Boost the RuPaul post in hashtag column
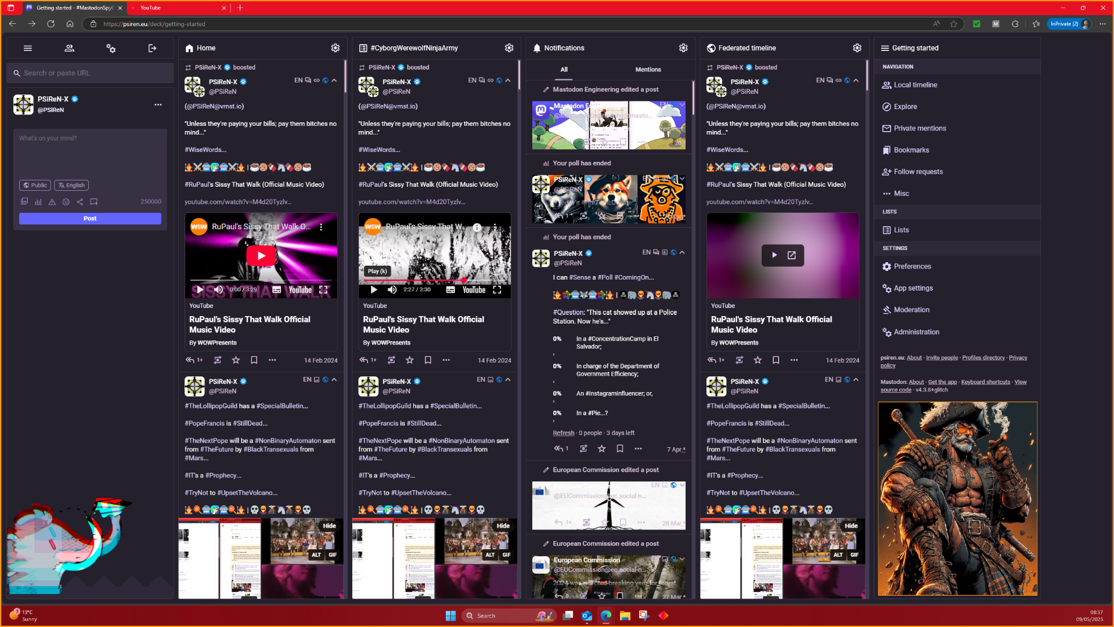 point(391,360)
